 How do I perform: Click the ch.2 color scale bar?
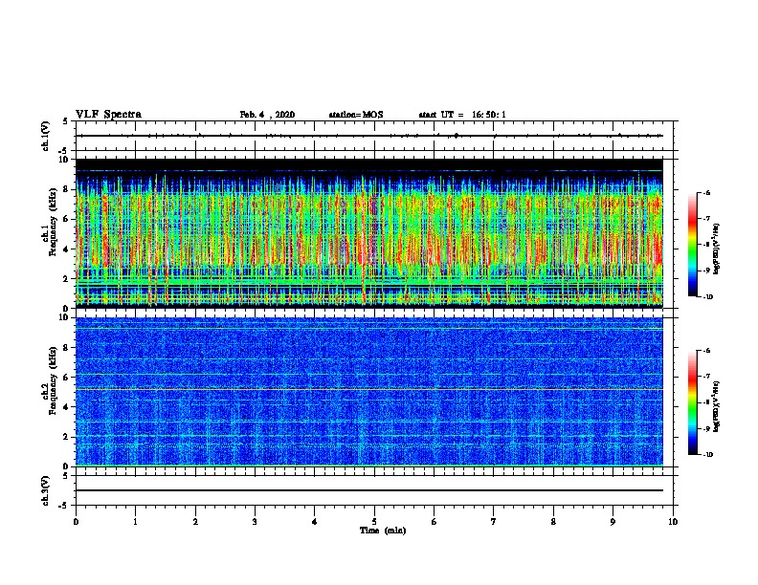pyautogui.click(x=692, y=402)
